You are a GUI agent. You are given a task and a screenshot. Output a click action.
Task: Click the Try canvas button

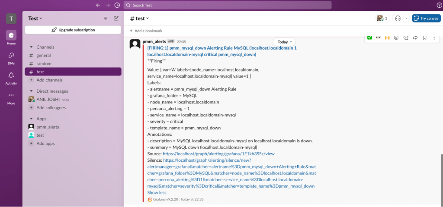[426, 18]
